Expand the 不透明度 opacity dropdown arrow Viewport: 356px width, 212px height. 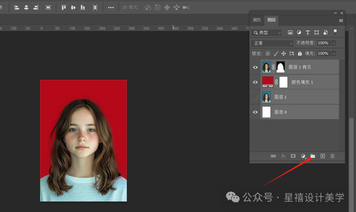[x=334, y=43]
